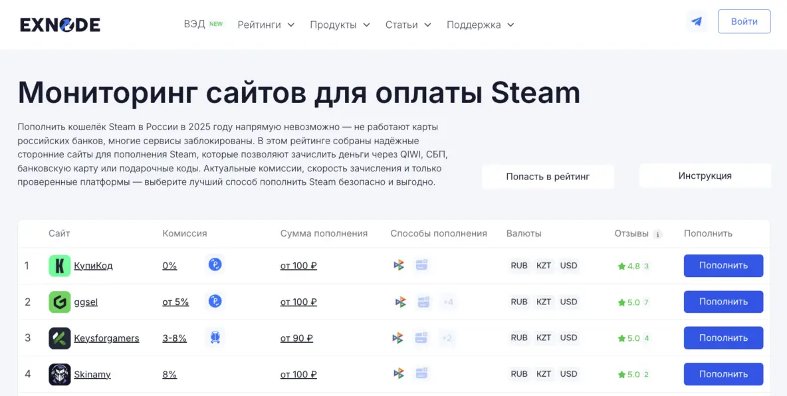Image resolution: width=787 pixels, height=396 pixels.
Task: Click the rating star for ggsel
Action: click(x=621, y=302)
